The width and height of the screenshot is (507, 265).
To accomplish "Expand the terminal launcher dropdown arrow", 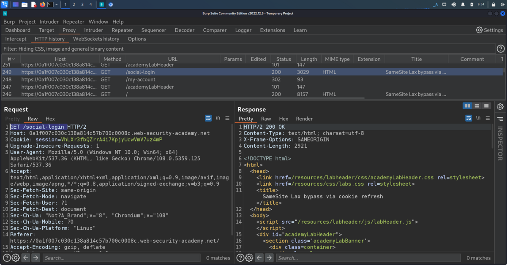I will (x=56, y=5).
